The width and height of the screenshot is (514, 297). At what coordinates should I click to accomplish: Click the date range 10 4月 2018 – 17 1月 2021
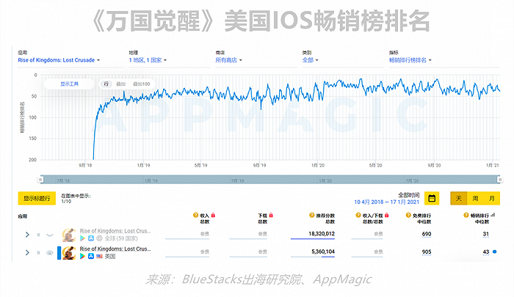click(x=386, y=202)
